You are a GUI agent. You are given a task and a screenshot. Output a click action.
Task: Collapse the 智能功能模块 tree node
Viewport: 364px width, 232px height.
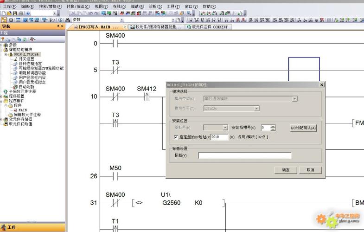(x=1, y=50)
